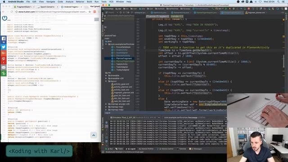
Task: Open the VCS menu
Action: 111,2
